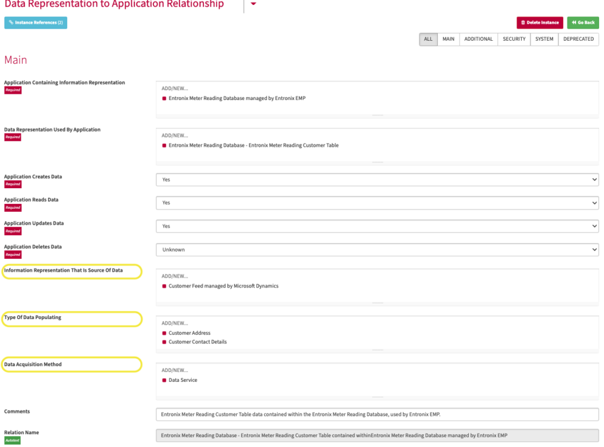Click the Data Acquisition Method label
604x447 pixels.
(33, 365)
